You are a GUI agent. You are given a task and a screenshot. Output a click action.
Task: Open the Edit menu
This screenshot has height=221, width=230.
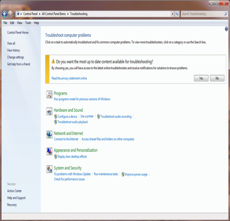[12, 23]
